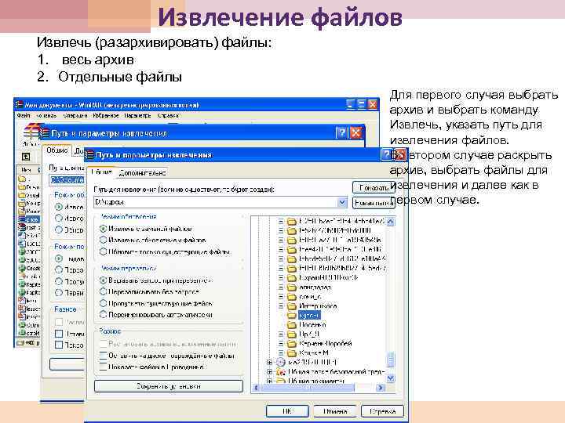Select 'Перезаписывать без запроса' radio

pyautogui.click(x=104, y=291)
